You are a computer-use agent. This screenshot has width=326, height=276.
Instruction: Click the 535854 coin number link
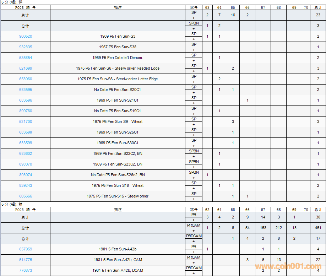point(26,58)
